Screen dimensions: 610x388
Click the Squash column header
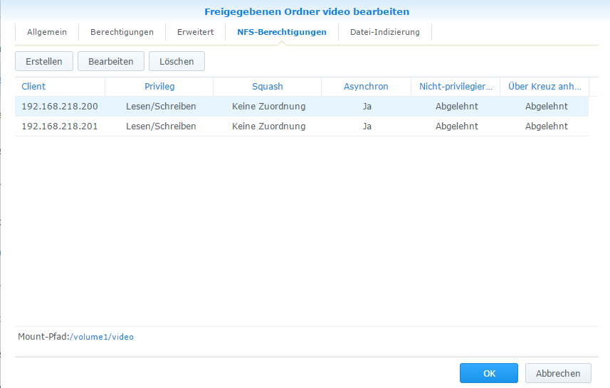(268, 87)
